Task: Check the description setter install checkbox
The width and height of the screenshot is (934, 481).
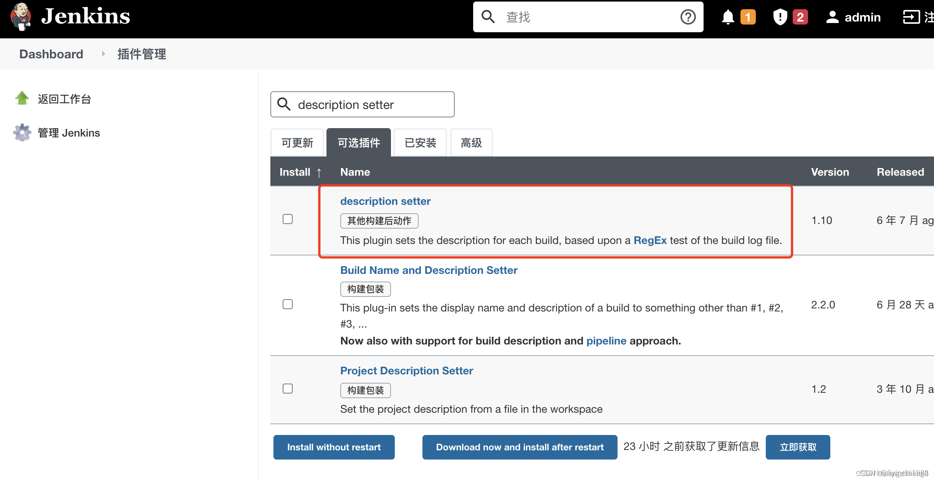Action: (288, 219)
